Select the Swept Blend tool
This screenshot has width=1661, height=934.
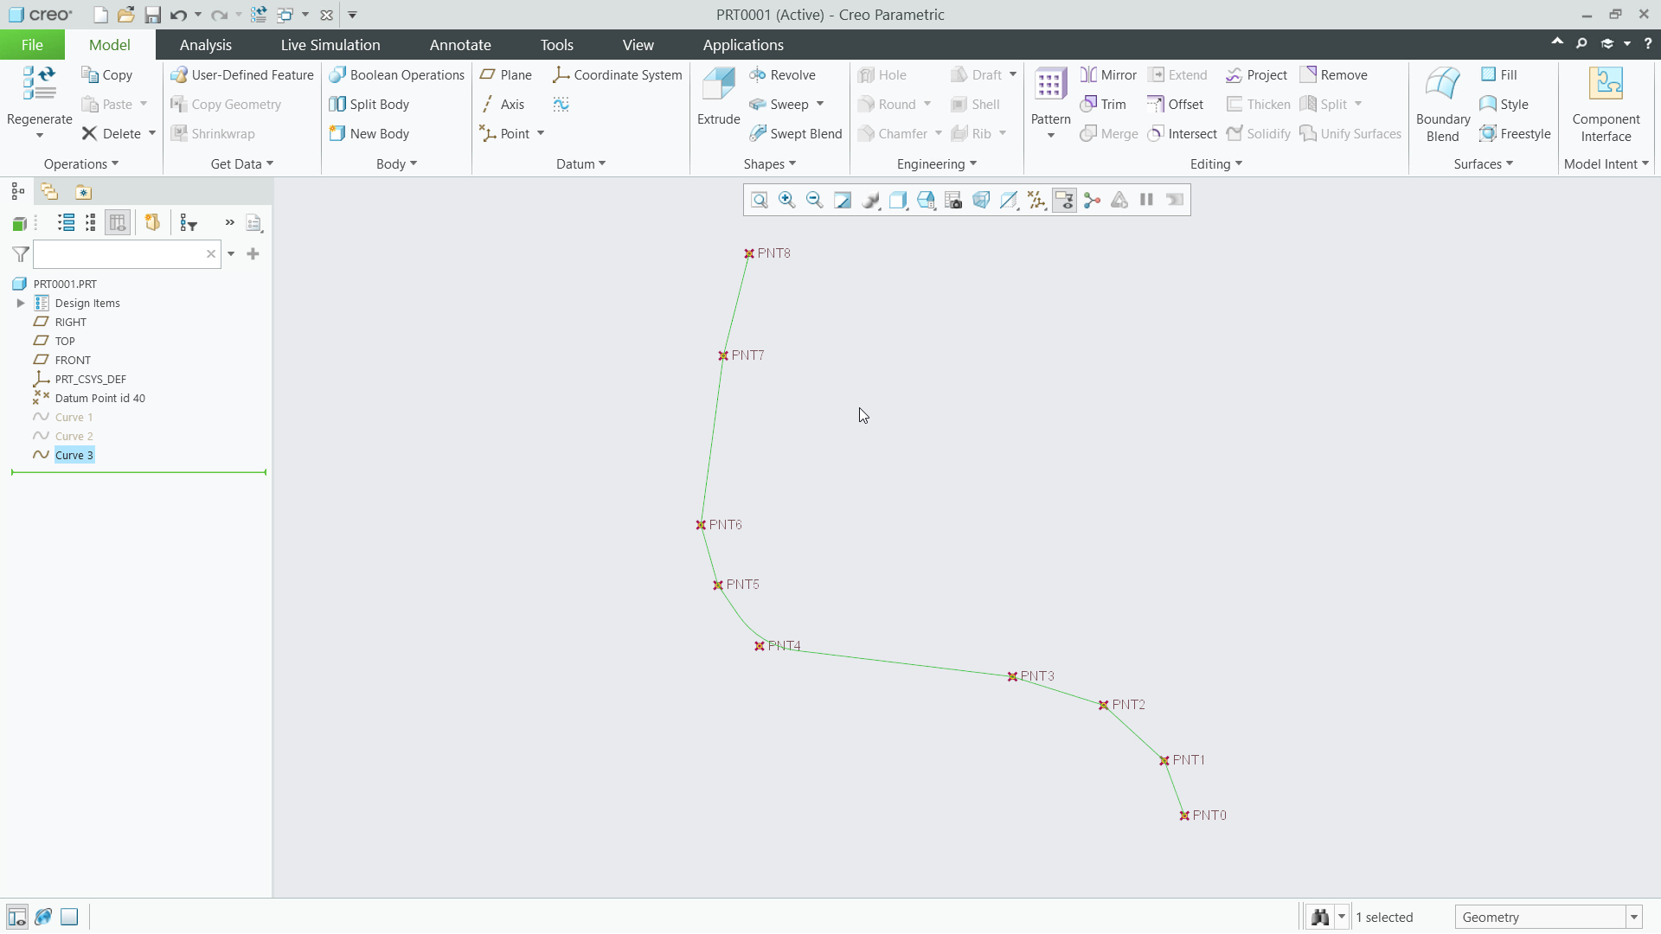pos(795,134)
